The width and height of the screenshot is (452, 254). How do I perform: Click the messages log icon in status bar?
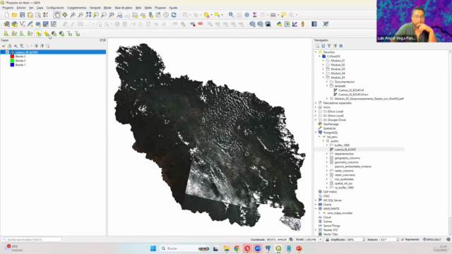pos(448,240)
